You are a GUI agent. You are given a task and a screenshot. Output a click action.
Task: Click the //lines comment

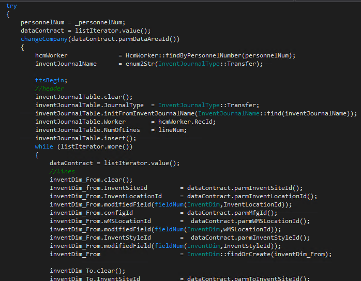(x=62, y=171)
